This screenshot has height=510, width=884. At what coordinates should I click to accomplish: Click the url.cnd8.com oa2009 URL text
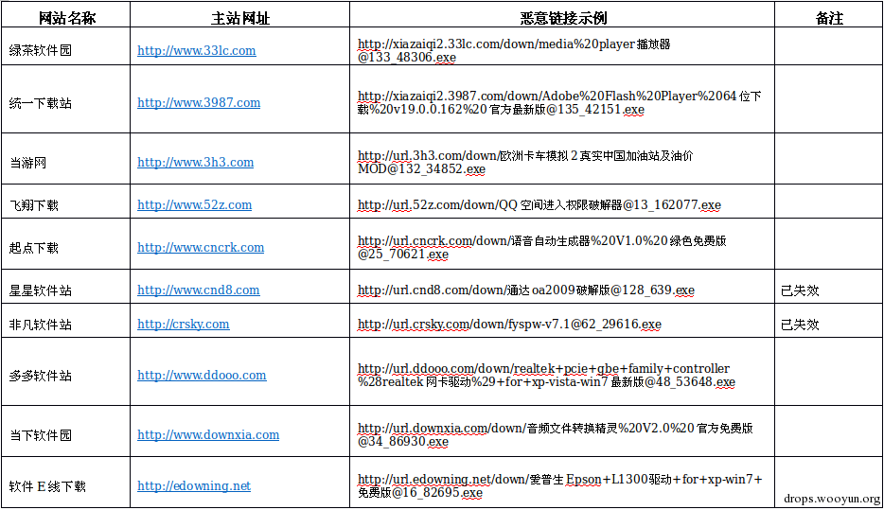click(526, 290)
